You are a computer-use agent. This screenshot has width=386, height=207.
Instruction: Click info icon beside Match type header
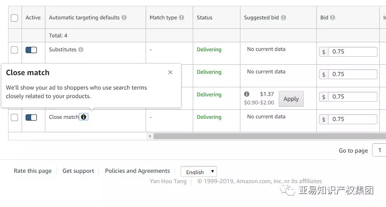point(182,18)
